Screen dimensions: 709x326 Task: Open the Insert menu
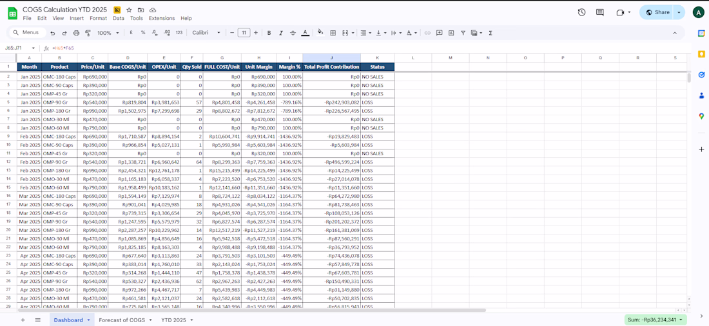pyautogui.click(x=77, y=19)
